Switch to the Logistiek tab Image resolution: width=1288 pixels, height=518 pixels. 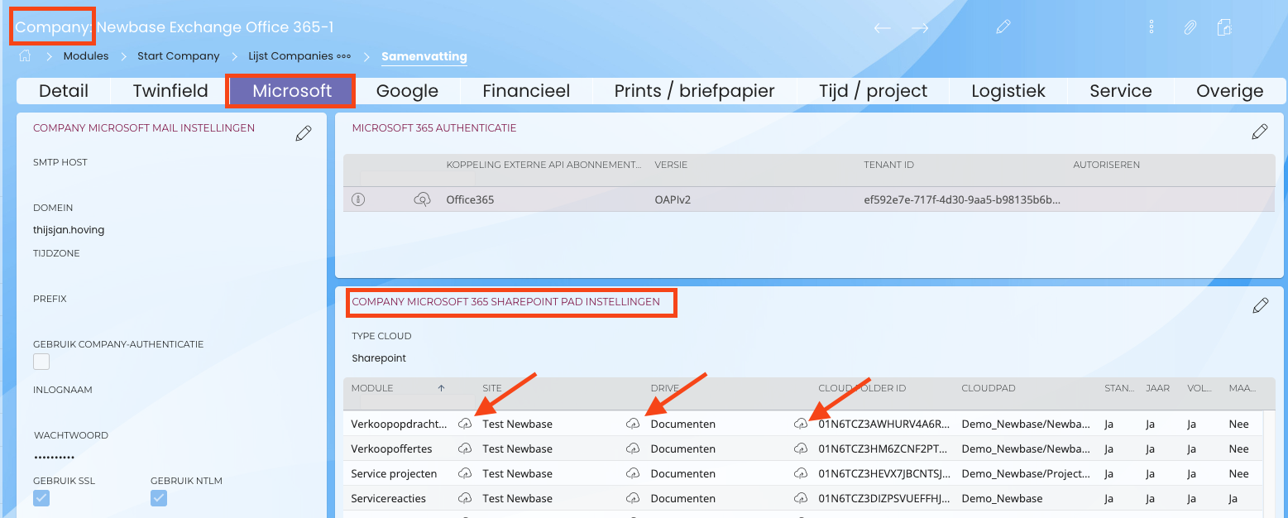coord(1008,91)
